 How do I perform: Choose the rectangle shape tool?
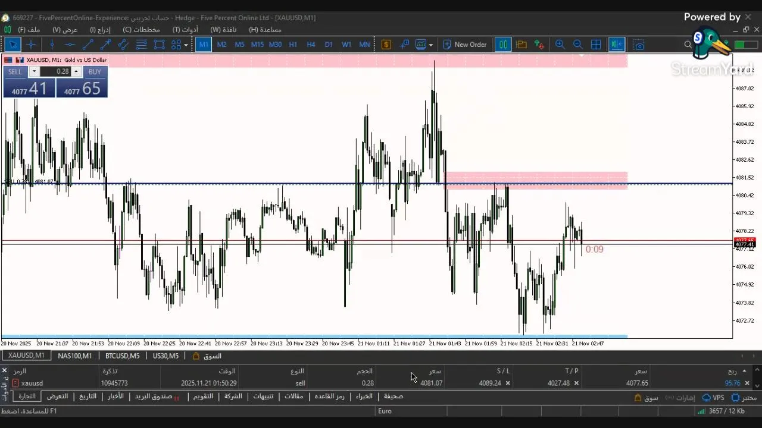159,45
